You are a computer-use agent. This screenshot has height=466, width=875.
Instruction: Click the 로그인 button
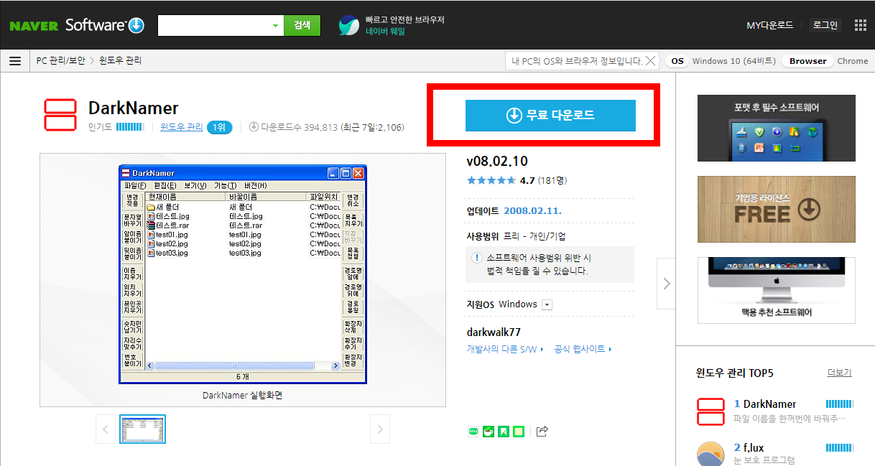(x=825, y=25)
